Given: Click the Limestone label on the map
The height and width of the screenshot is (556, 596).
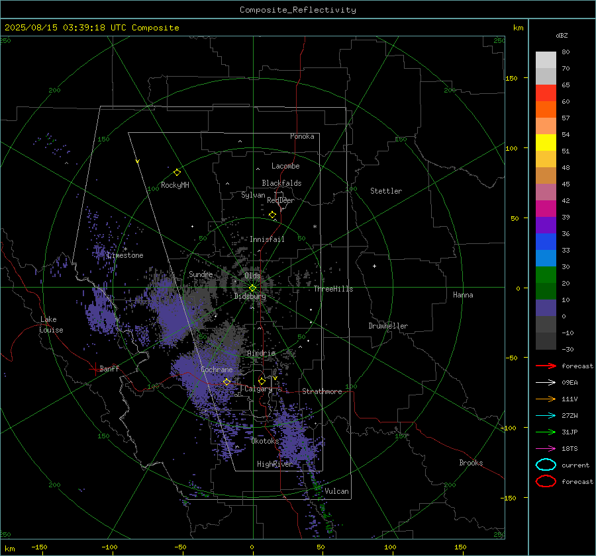Looking at the screenshot, I should pos(125,255).
